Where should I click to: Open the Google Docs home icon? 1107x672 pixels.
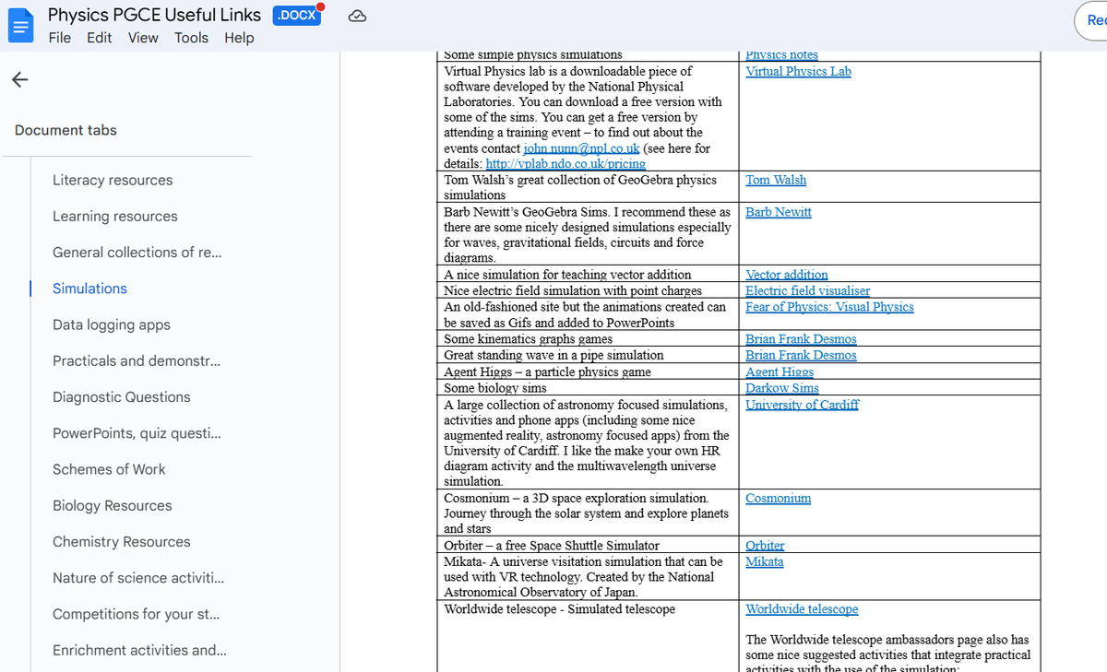coord(20,26)
